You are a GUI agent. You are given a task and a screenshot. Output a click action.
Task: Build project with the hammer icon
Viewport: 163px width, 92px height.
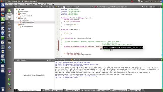(x=9, y=88)
